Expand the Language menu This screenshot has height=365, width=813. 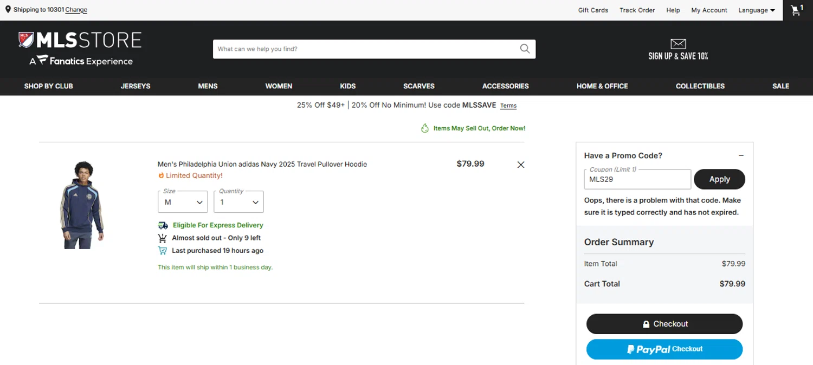756,10
